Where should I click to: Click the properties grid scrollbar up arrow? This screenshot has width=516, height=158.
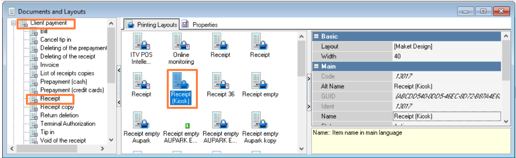pyautogui.click(x=505, y=36)
